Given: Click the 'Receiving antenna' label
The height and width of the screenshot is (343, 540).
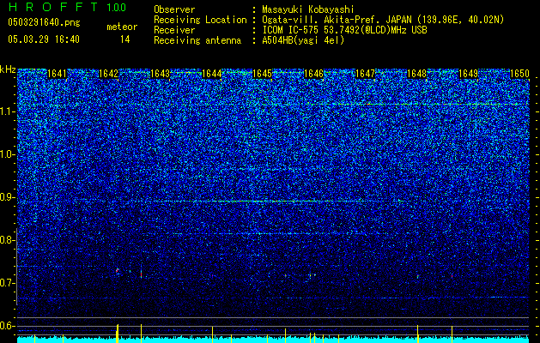Looking at the screenshot, I should (197, 40).
